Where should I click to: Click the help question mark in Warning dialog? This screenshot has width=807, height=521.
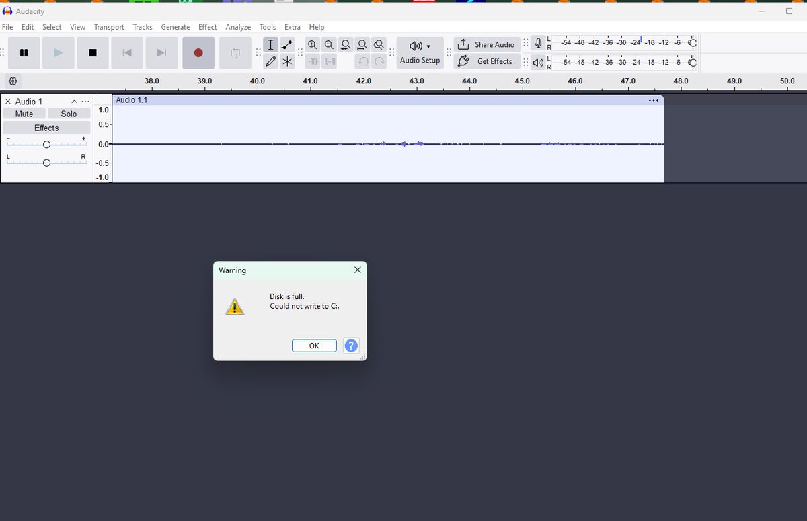pyautogui.click(x=351, y=346)
